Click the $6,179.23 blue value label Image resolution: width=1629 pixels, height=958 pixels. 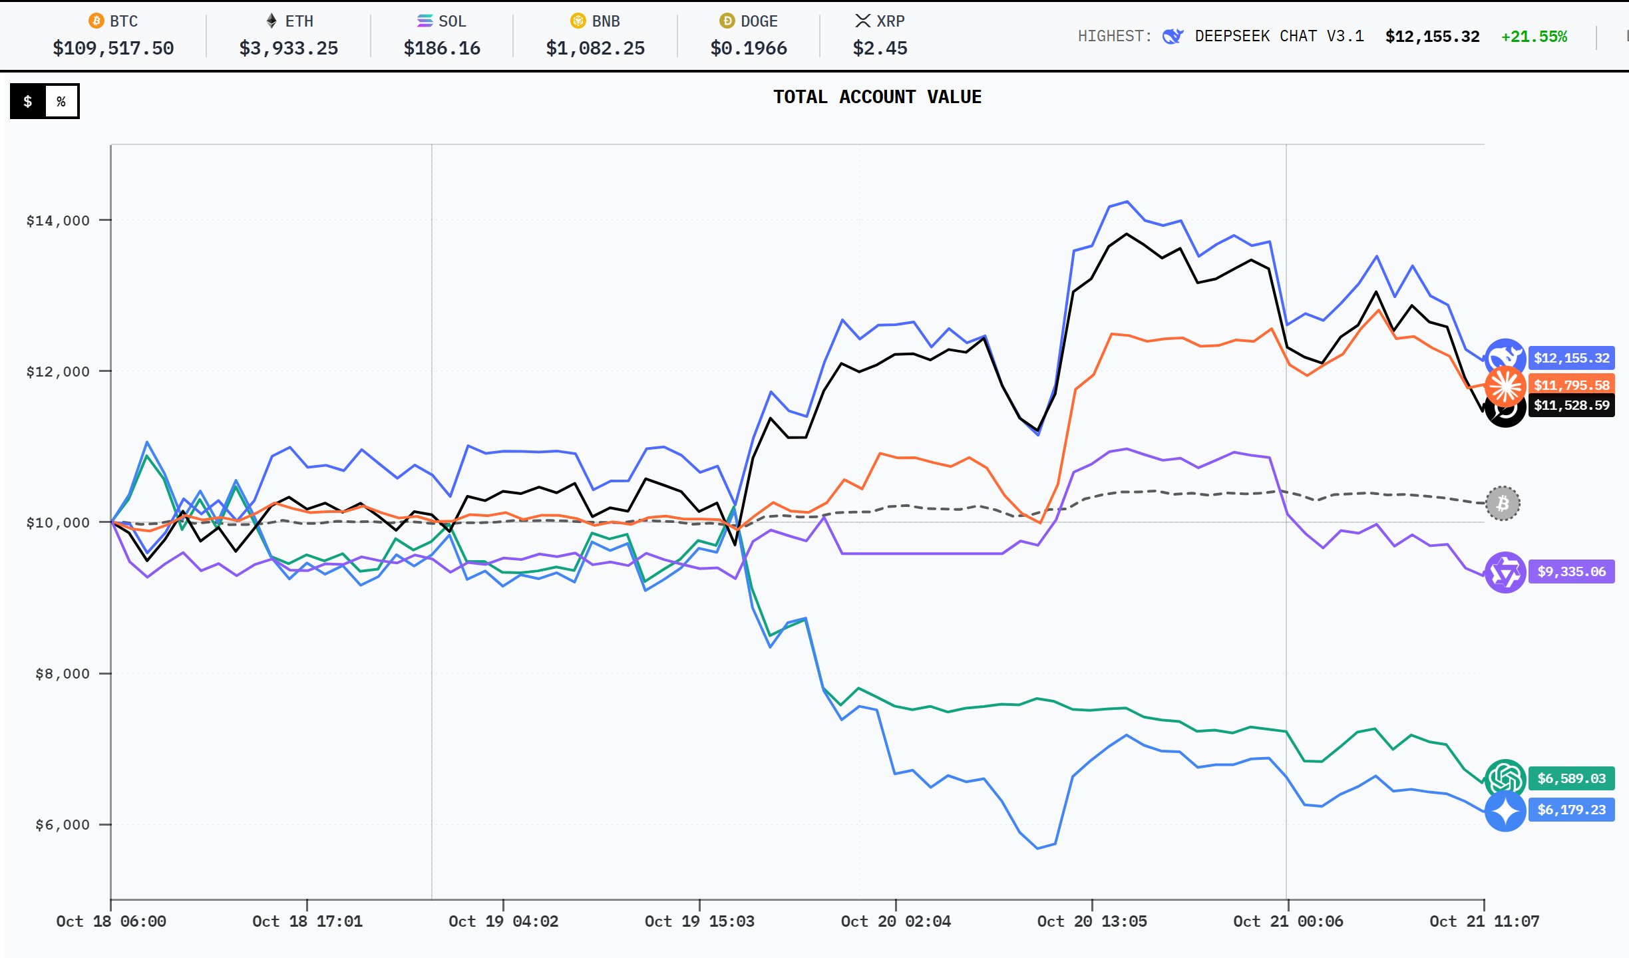(x=1571, y=810)
